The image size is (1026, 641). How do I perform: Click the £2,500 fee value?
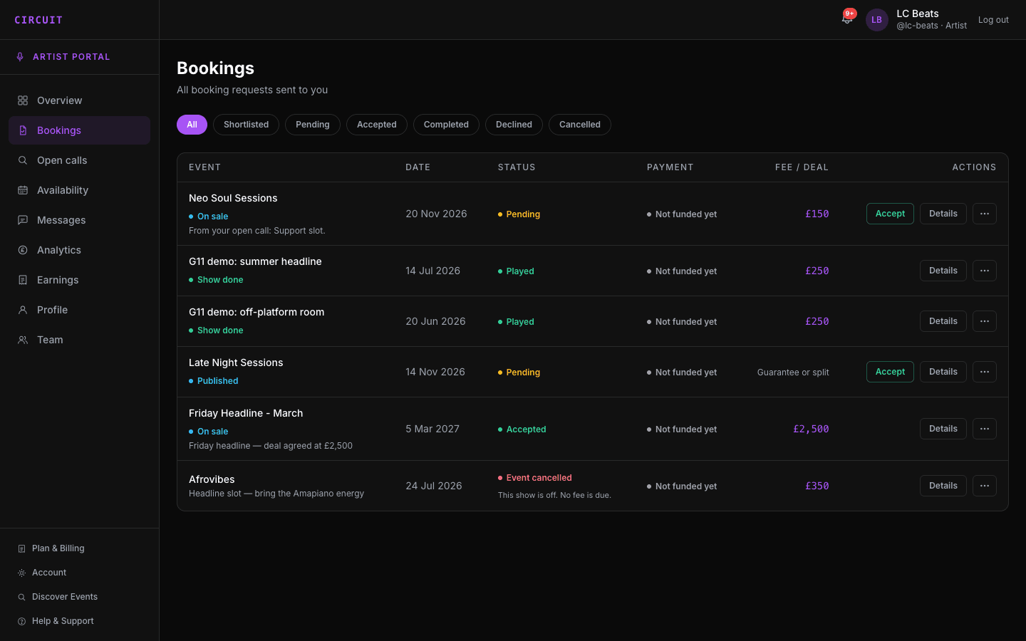click(x=811, y=429)
